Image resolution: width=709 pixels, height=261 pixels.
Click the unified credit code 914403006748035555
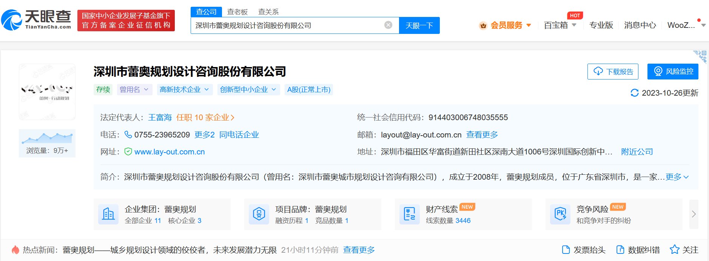[468, 118]
